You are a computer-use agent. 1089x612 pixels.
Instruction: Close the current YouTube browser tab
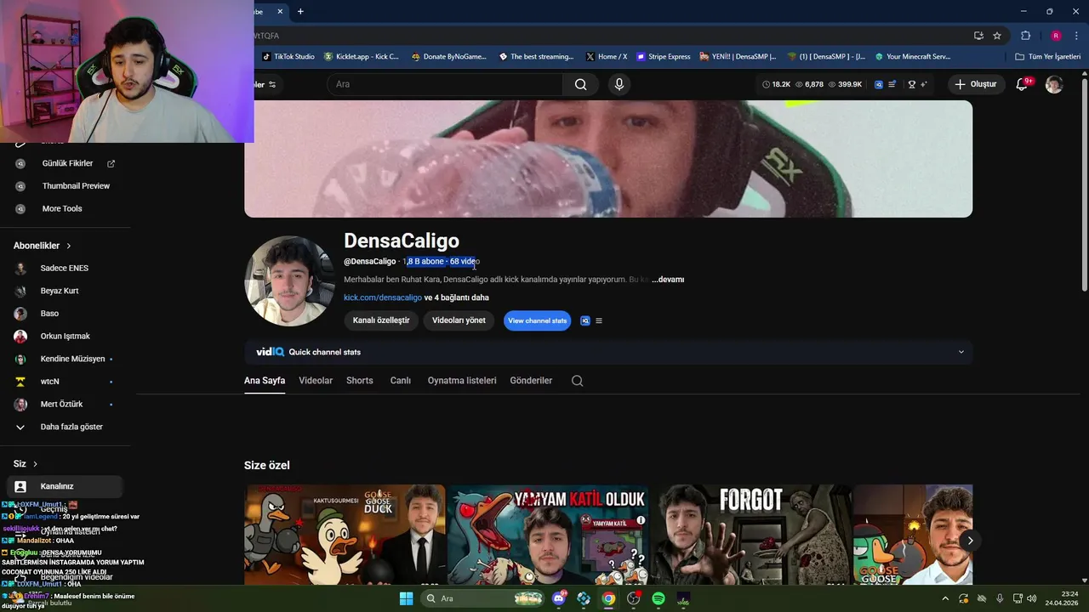pos(282,11)
